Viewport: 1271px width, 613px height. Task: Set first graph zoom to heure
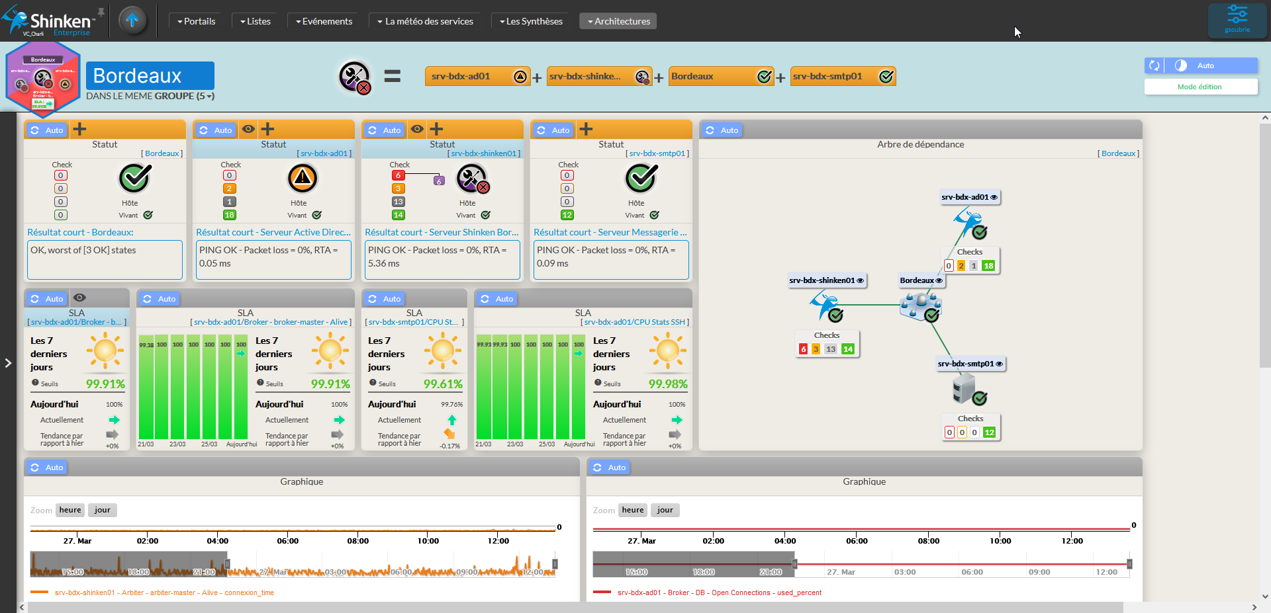point(70,510)
